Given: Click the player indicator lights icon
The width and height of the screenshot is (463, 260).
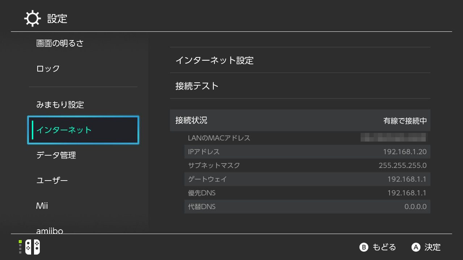Looking at the screenshot, I should [x=20, y=247].
